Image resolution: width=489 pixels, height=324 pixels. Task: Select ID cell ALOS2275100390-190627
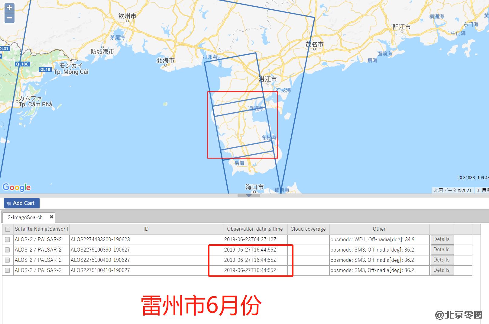pyautogui.click(x=146, y=250)
